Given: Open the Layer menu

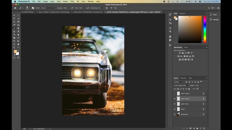Looking at the screenshot, I should point(52,1).
